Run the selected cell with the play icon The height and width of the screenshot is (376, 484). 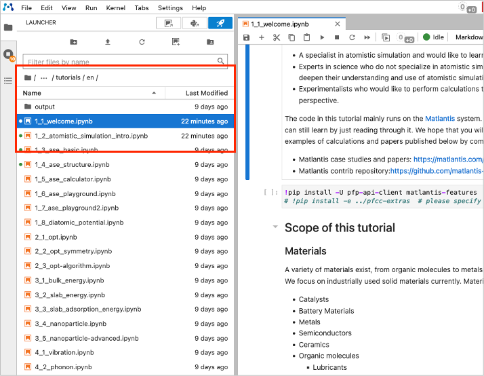(x=322, y=37)
